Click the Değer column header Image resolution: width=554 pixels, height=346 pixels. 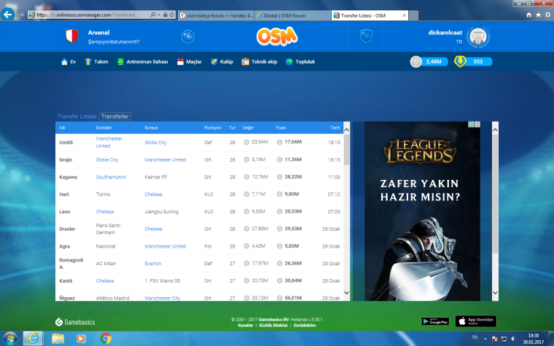click(248, 127)
